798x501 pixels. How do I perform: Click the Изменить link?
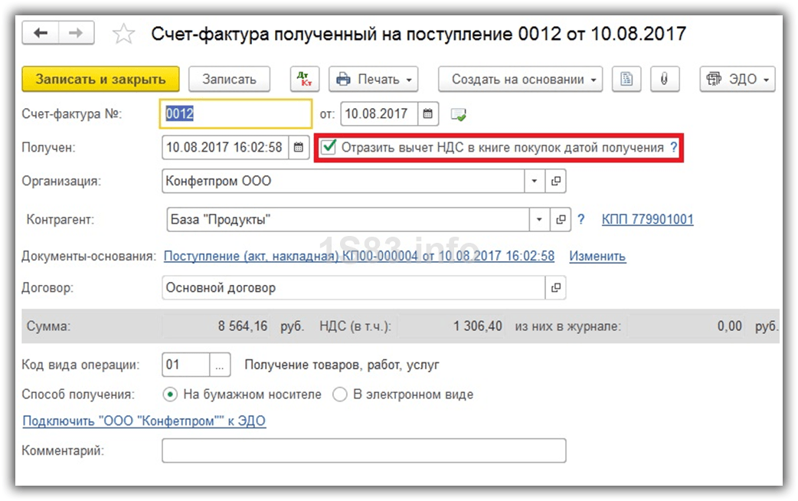(597, 257)
